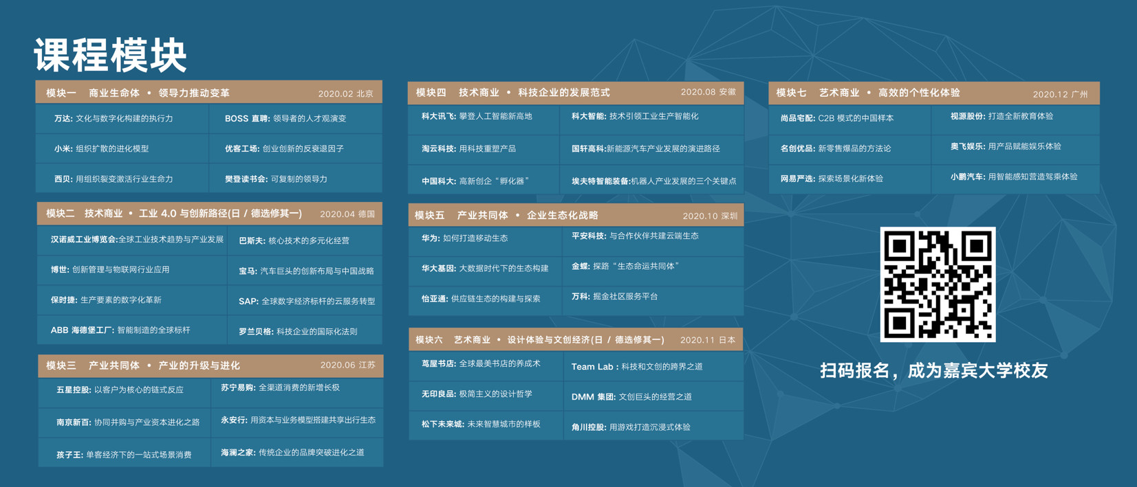Select the 孩子王 单客经济 entry
The width and height of the screenshot is (1137, 487).
[x=124, y=454]
